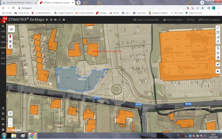Open the fill color bucket tool
This screenshot has height=139, width=222.
[x=218, y=71]
